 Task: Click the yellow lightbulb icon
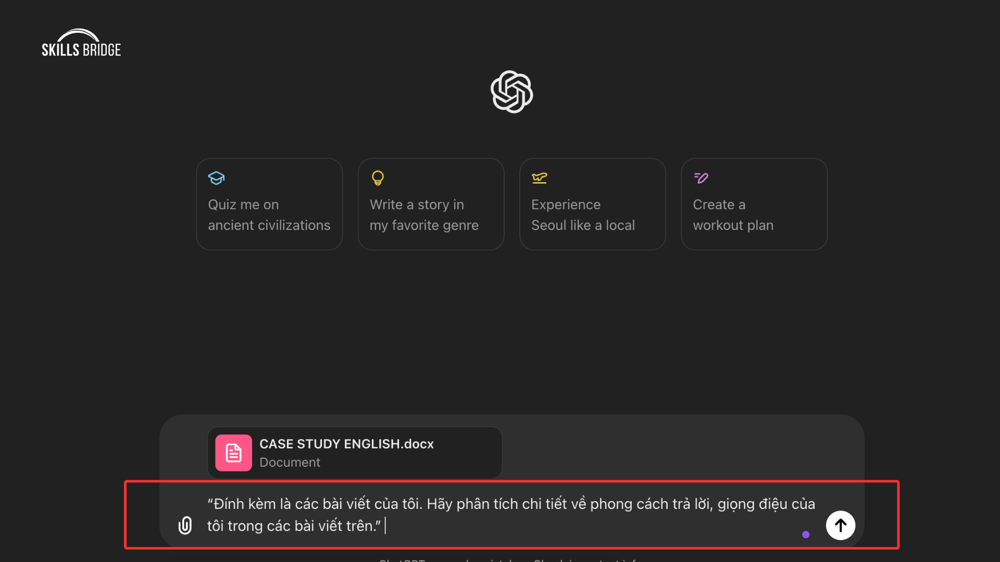(378, 178)
